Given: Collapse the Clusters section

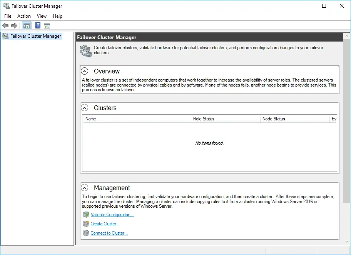Looking at the screenshot, I should pyautogui.click(x=85, y=107).
